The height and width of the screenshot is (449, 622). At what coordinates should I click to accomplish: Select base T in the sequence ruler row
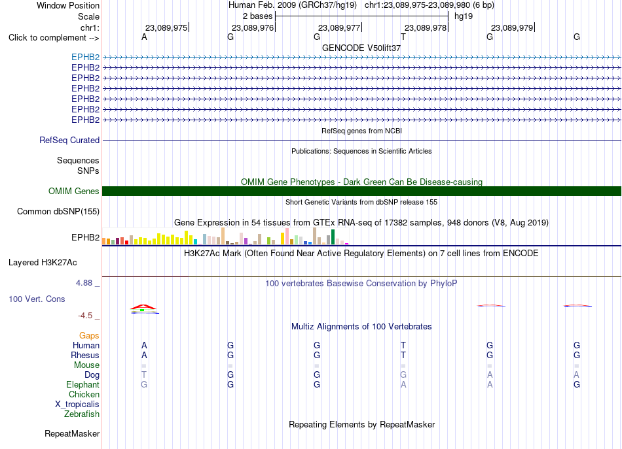403,37
